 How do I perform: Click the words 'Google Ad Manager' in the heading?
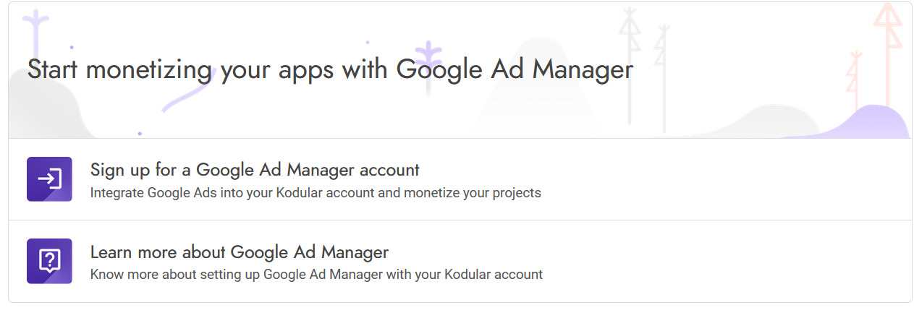pos(515,70)
